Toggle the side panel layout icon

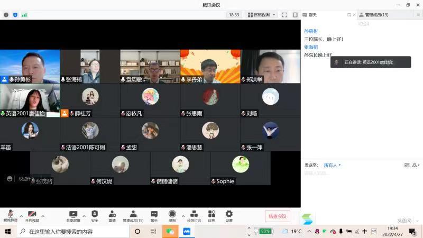click(x=296, y=15)
